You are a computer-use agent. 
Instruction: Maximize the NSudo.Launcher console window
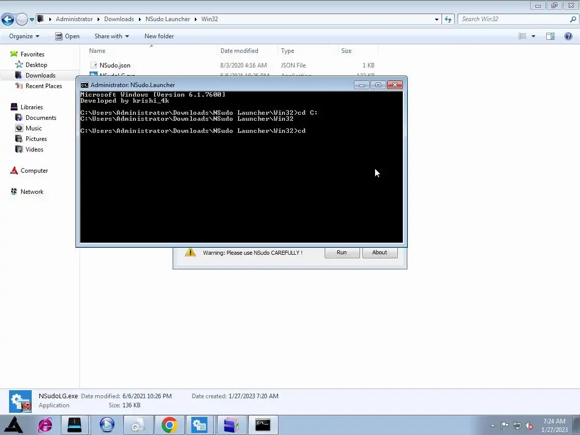(x=378, y=85)
